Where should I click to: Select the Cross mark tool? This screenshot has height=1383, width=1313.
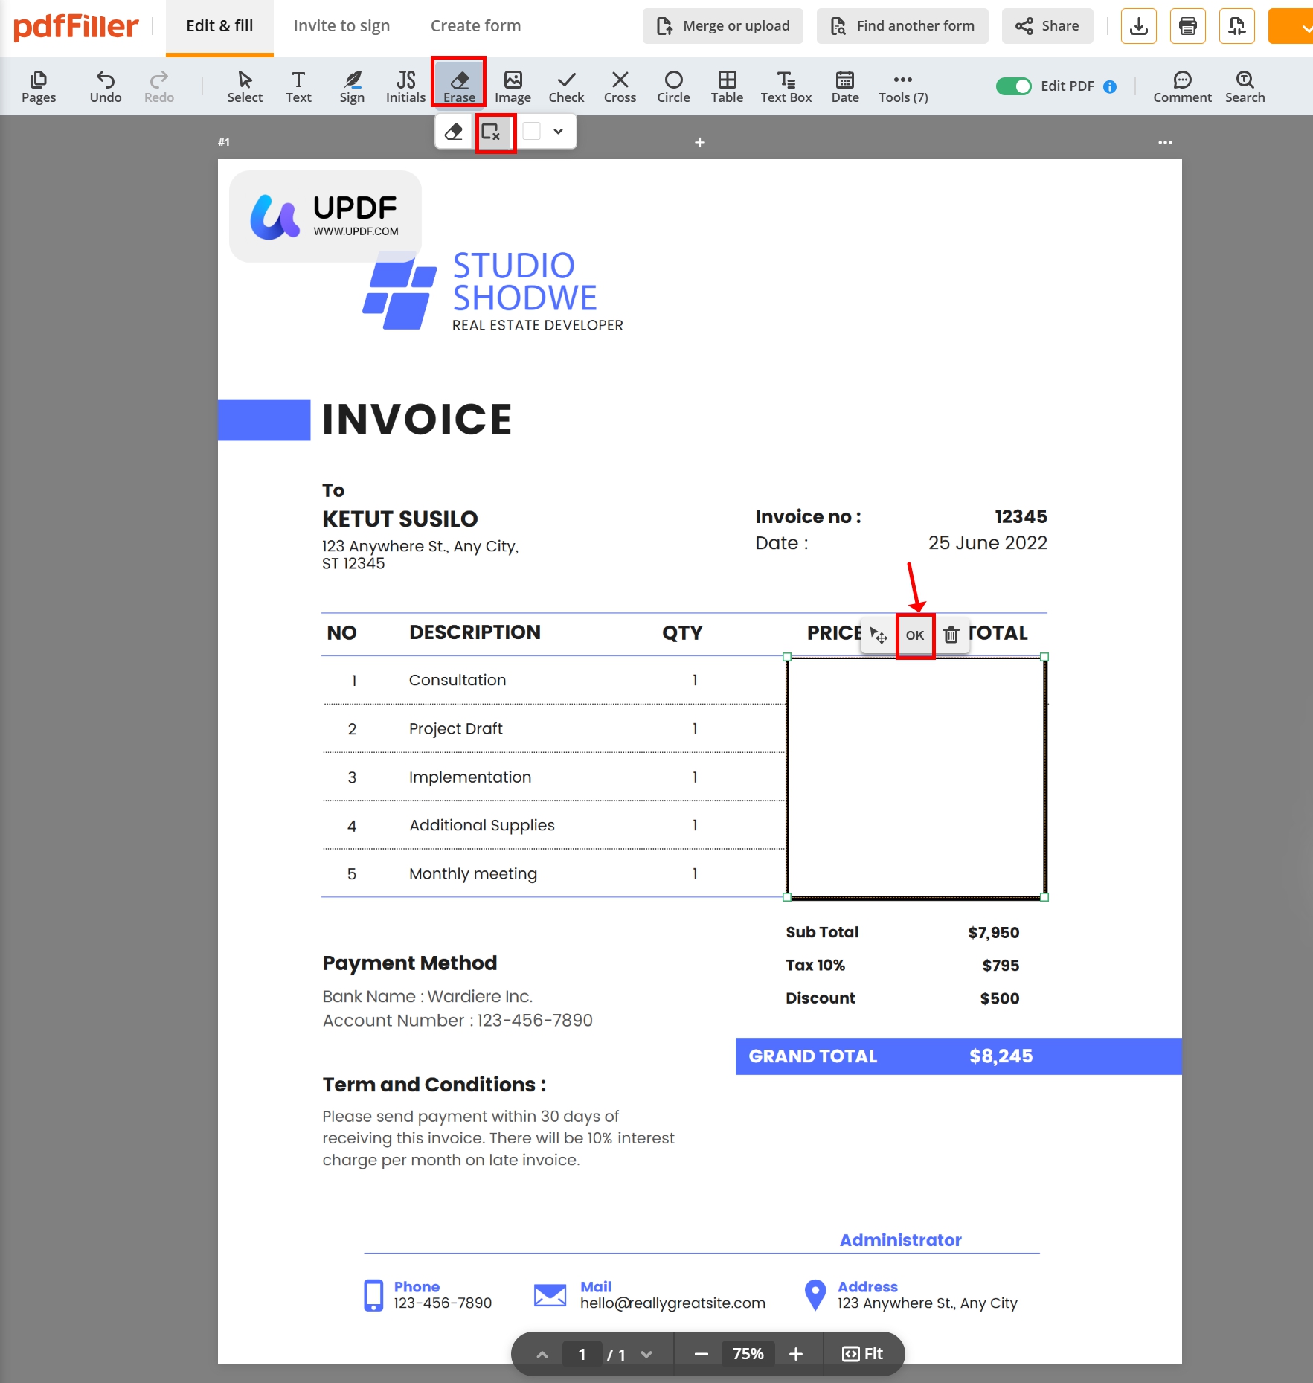(x=620, y=87)
